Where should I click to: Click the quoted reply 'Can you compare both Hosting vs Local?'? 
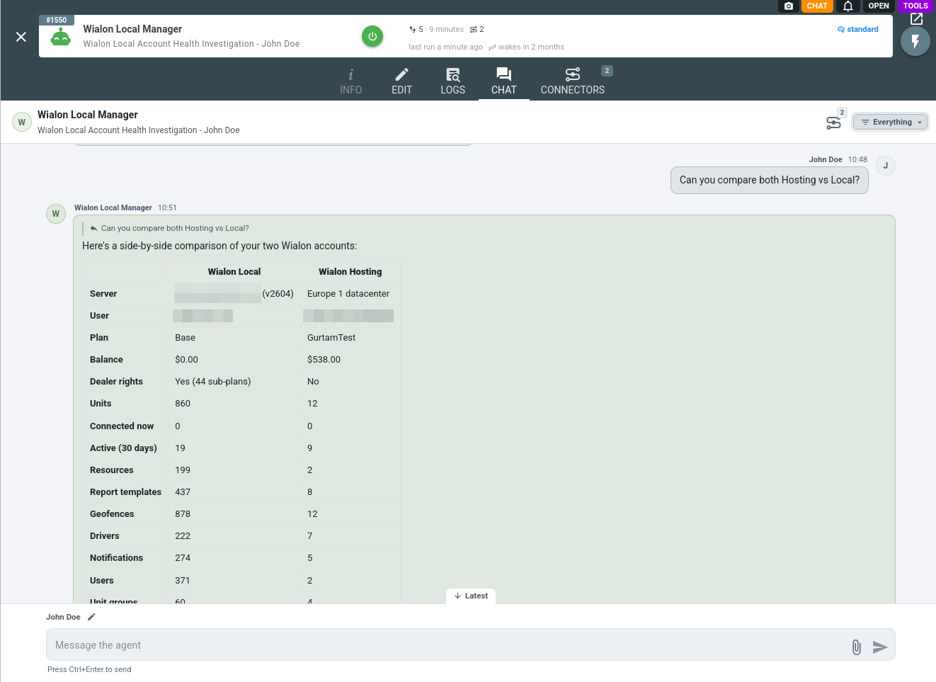[x=175, y=228]
